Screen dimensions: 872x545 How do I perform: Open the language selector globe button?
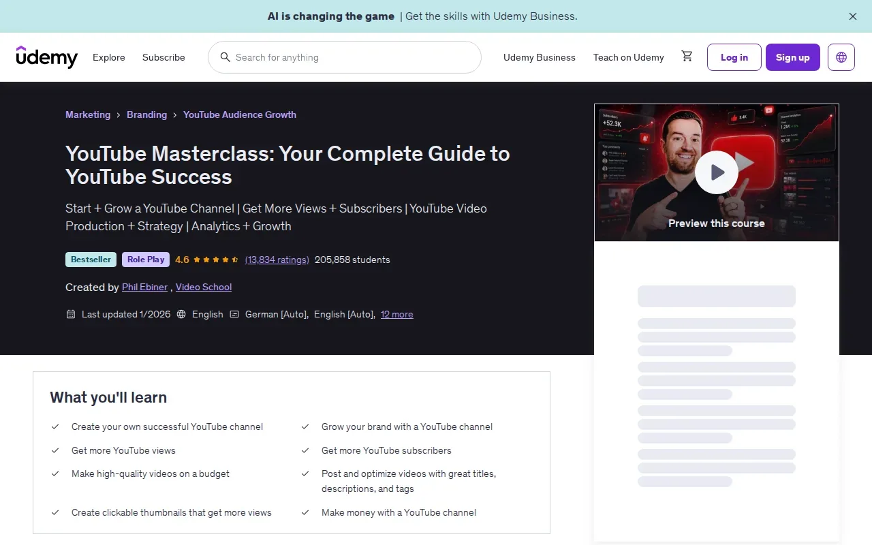point(841,57)
